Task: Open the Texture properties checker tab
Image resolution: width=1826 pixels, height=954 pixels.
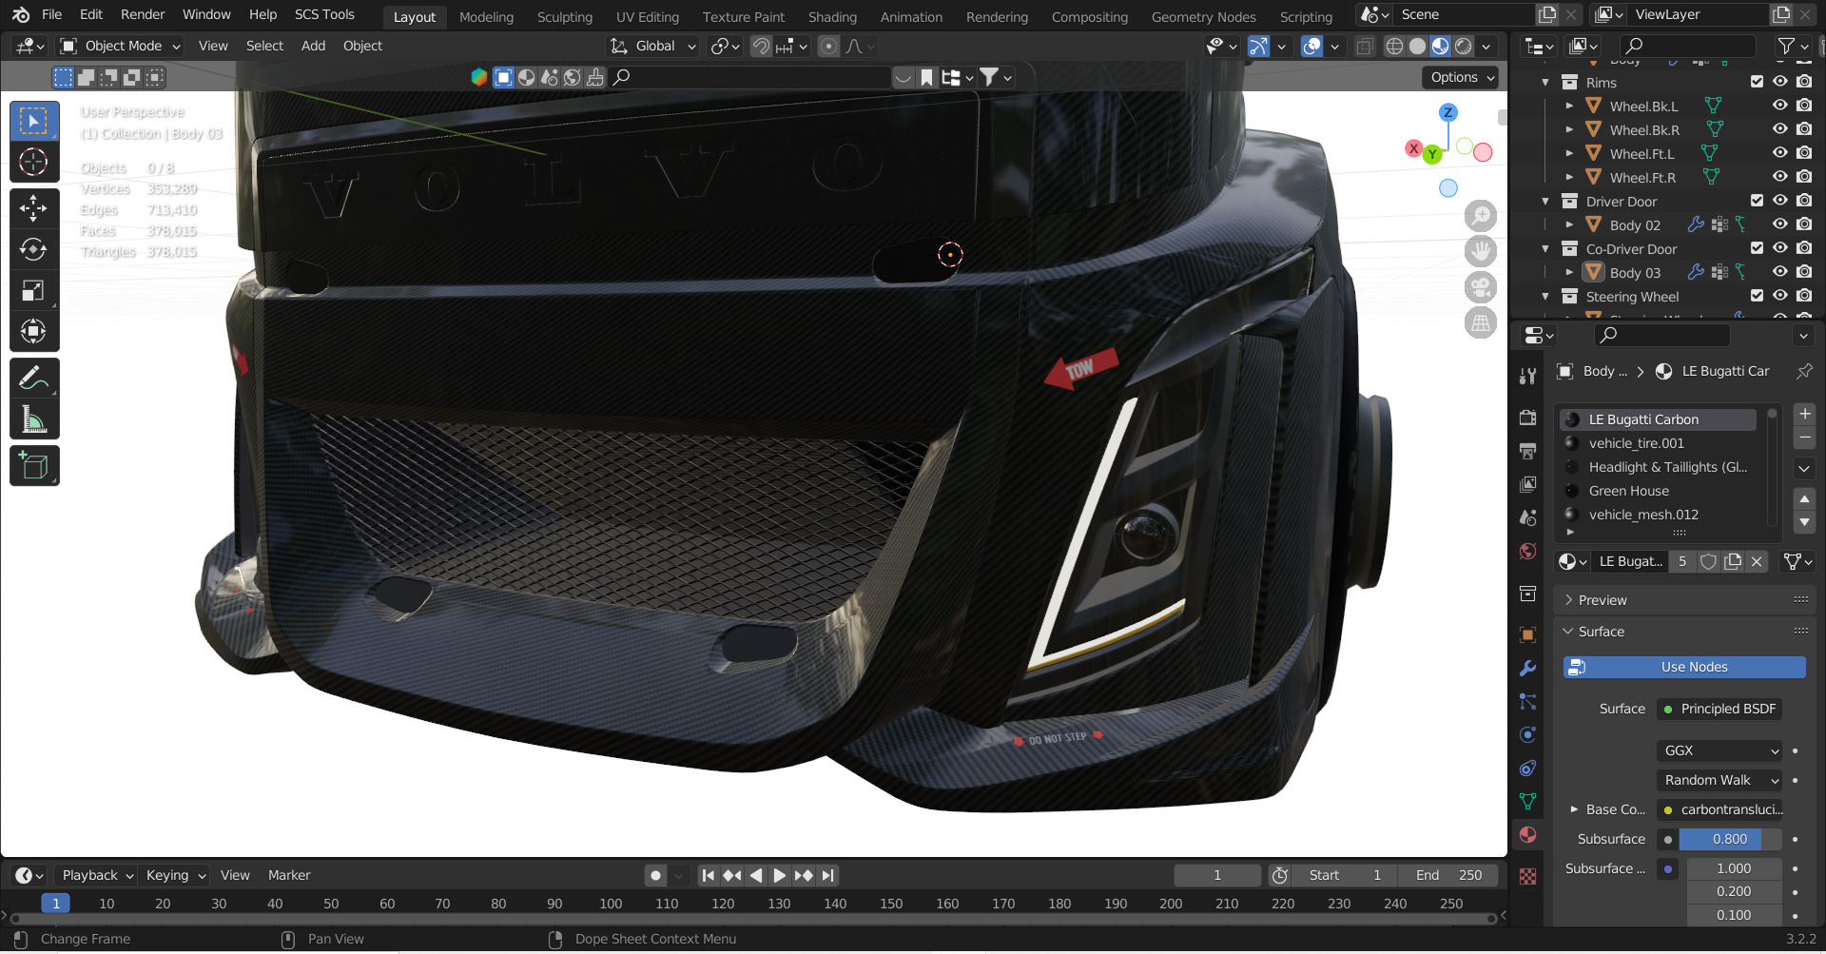Action: (1528, 877)
